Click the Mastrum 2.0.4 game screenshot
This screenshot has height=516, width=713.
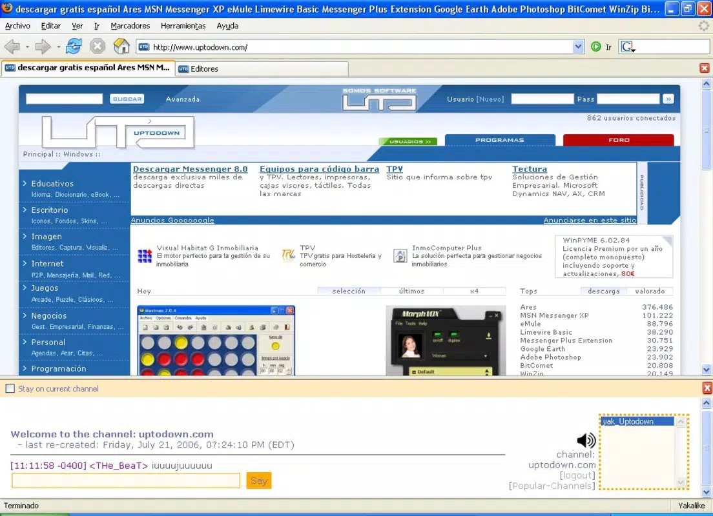[x=216, y=341]
